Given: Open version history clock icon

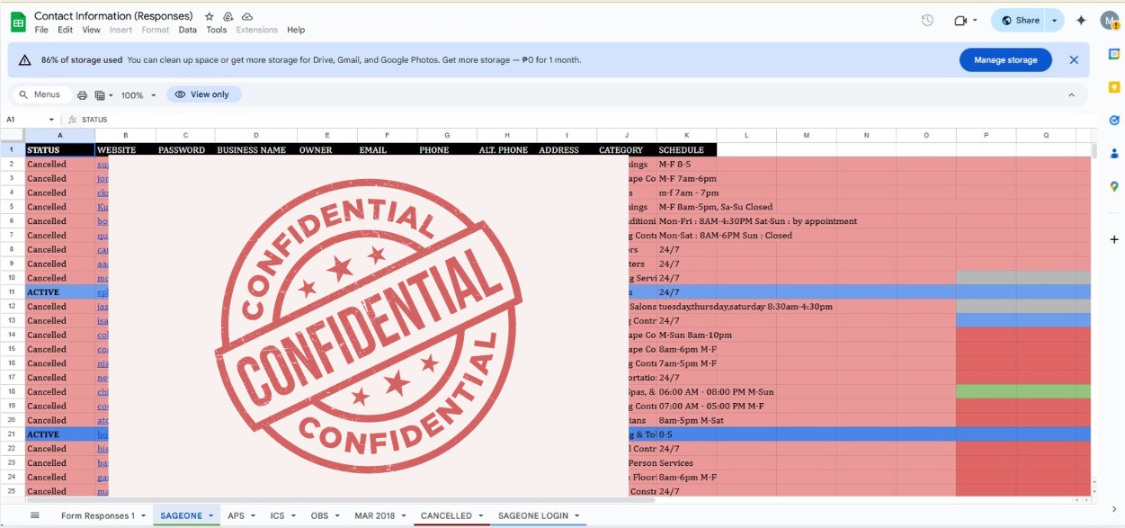Looking at the screenshot, I should click(927, 21).
